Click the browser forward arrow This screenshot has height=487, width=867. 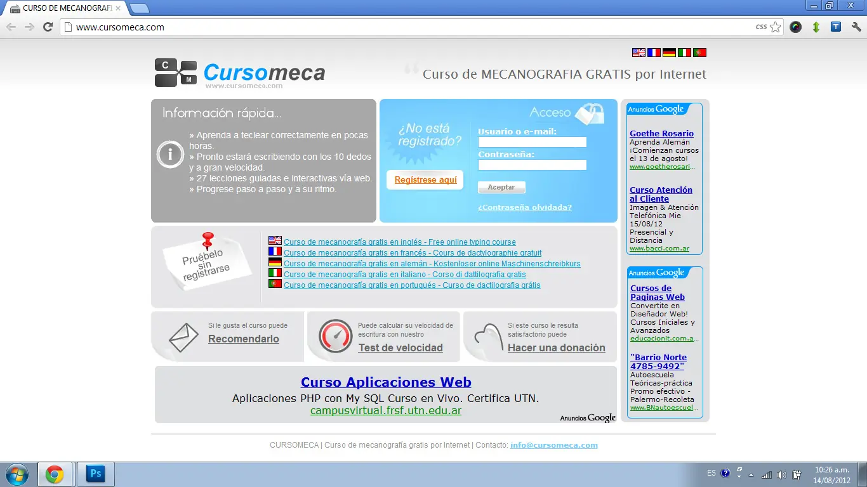pos(29,27)
